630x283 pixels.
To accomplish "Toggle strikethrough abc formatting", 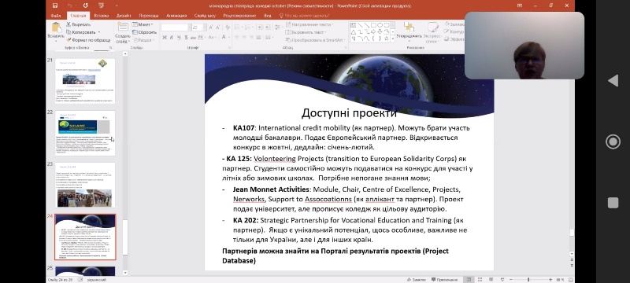I will click(194, 37).
